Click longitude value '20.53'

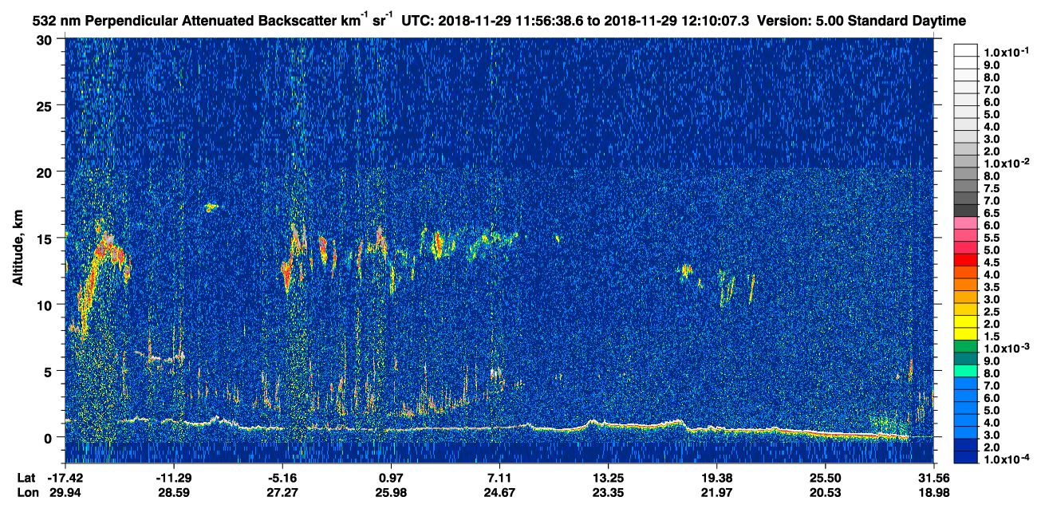[x=825, y=492]
